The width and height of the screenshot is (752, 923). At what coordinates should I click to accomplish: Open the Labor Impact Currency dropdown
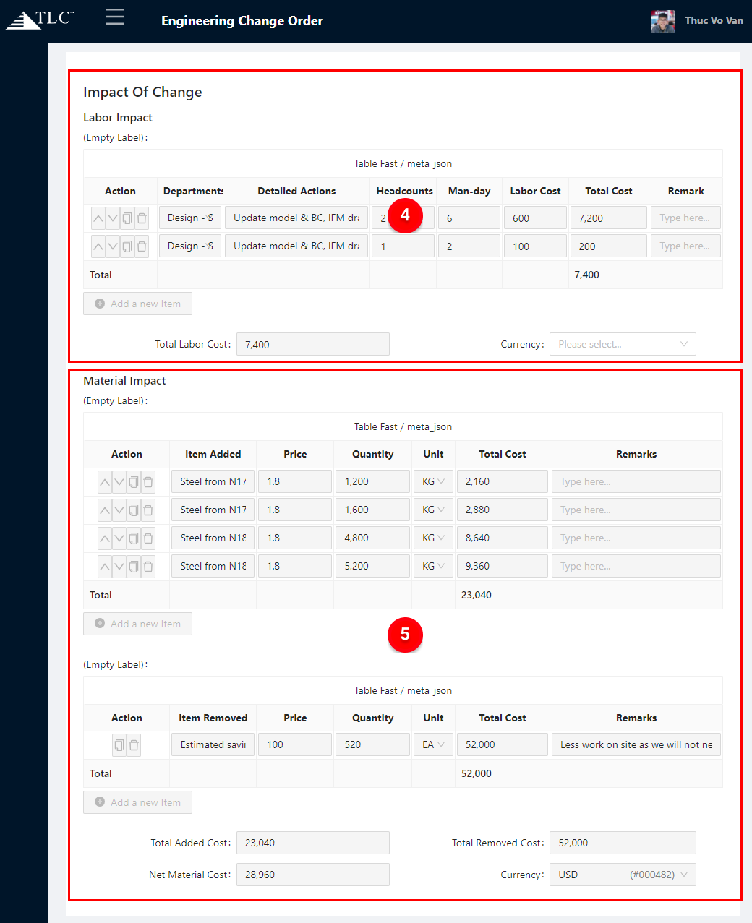pos(622,344)
